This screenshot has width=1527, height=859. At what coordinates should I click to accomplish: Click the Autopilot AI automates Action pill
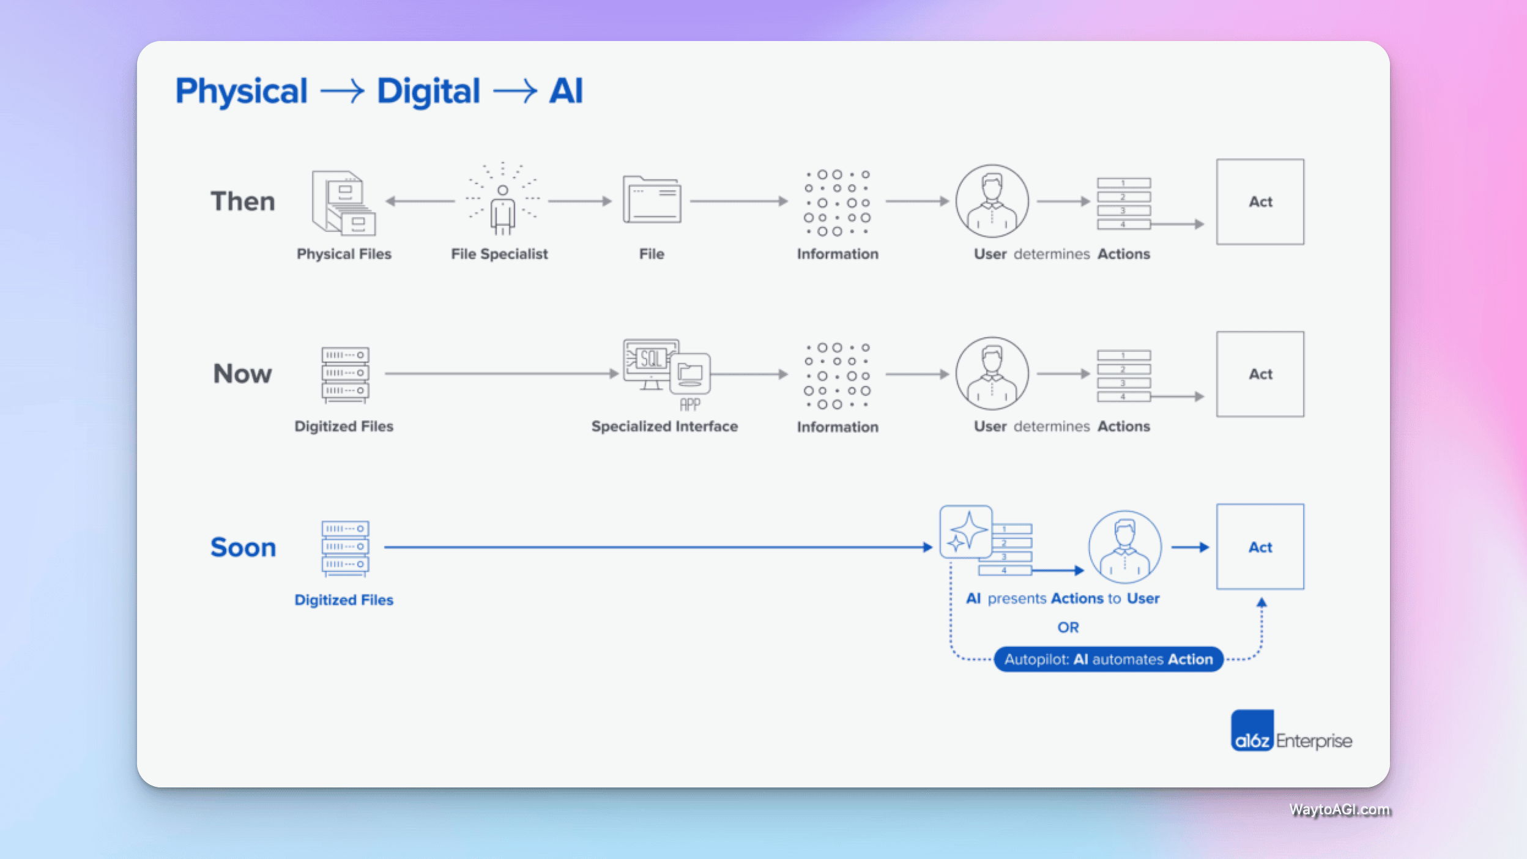pyautogui.click(x=1108, y=659)
